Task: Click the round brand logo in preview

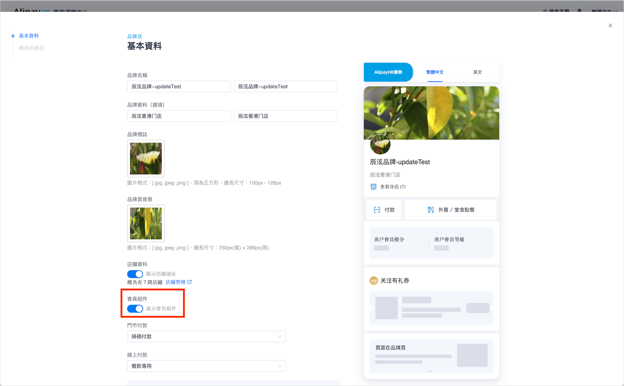Action: pyautogui.click(x=380, y=144)
